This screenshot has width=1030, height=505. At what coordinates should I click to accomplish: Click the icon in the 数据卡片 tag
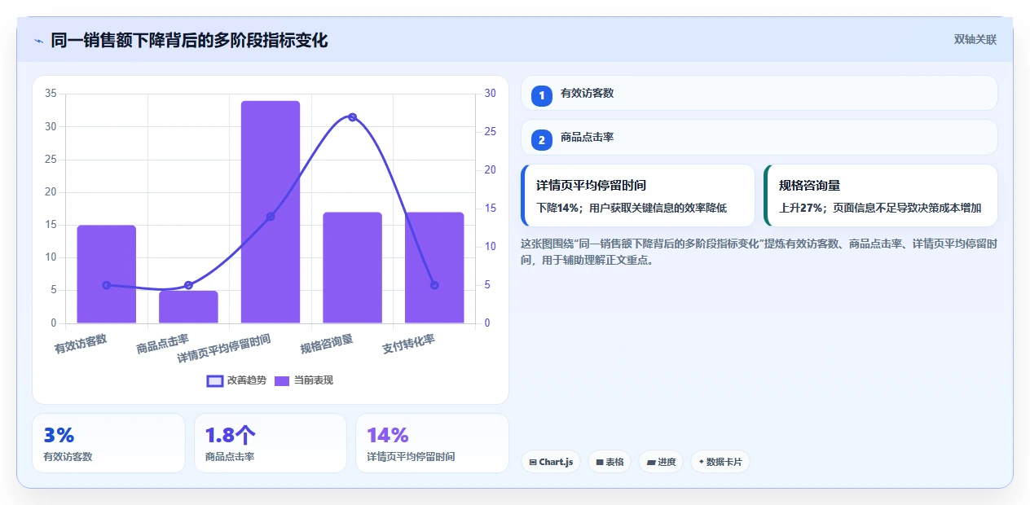point(701,462)
